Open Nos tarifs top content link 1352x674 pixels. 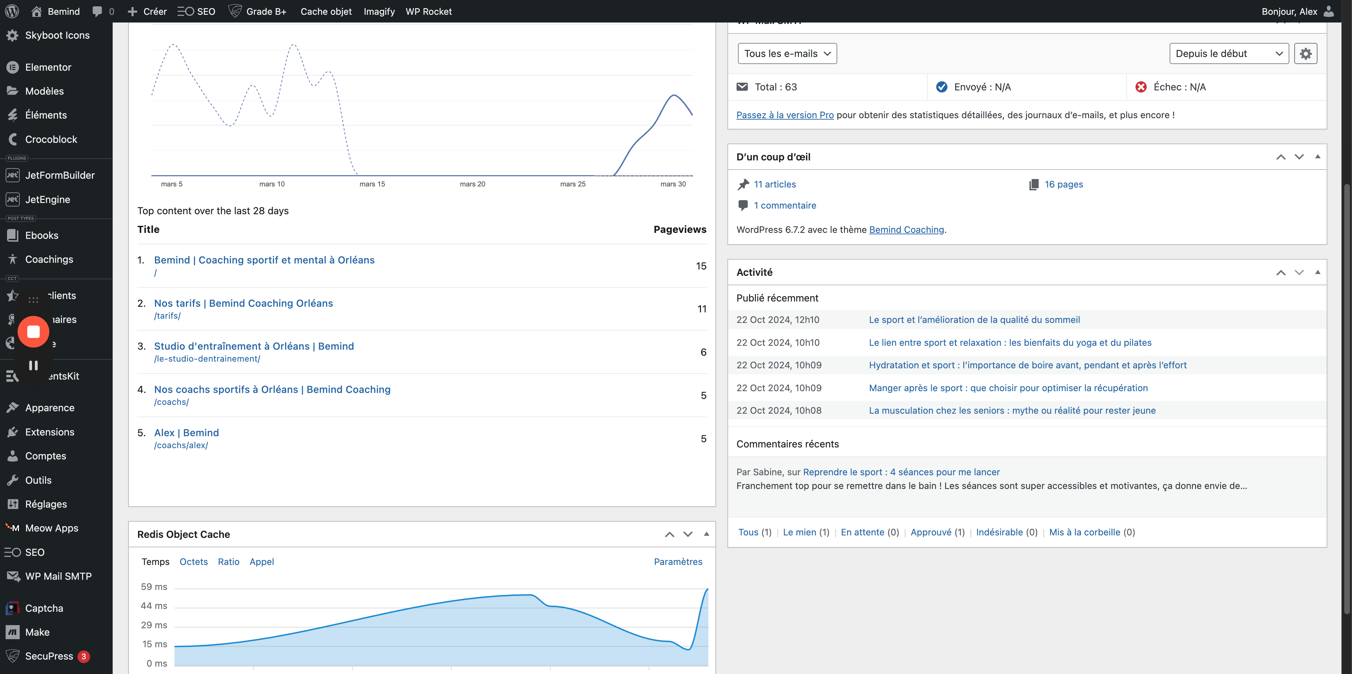pyautogui.click(x=244, y=303)
